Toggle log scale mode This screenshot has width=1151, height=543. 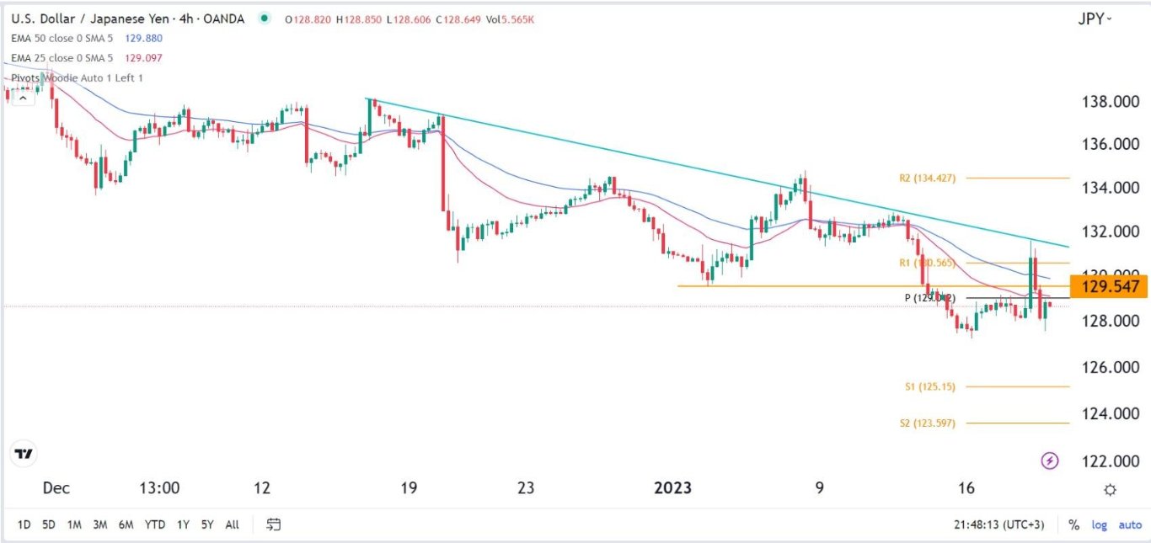pos(1100,524)
